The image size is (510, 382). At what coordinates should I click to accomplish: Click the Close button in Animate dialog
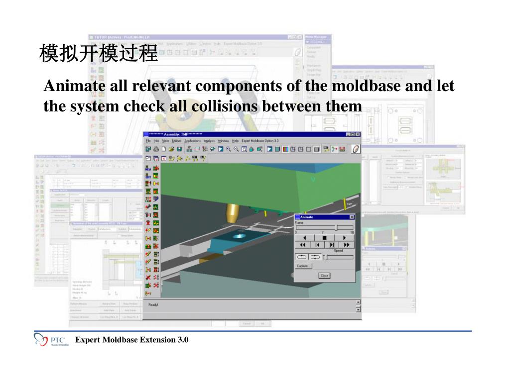(x=324, y=276)
